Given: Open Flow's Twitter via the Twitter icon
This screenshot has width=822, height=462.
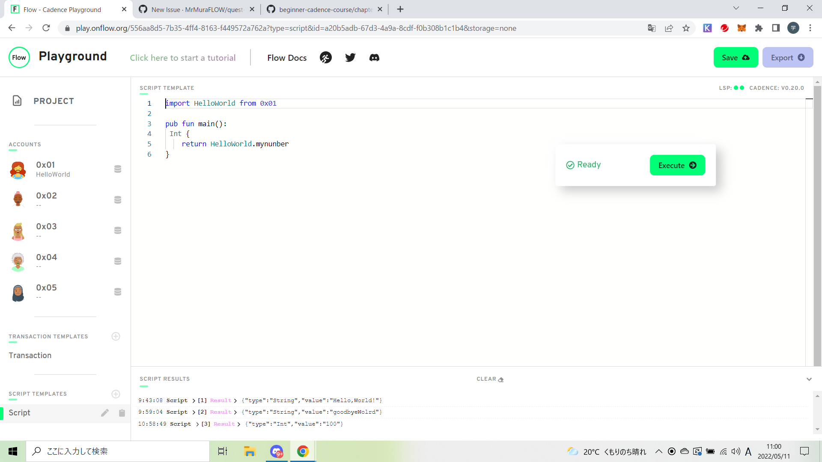Looking at the screenshot, I should pyautogui.click(x=350, y=57).
